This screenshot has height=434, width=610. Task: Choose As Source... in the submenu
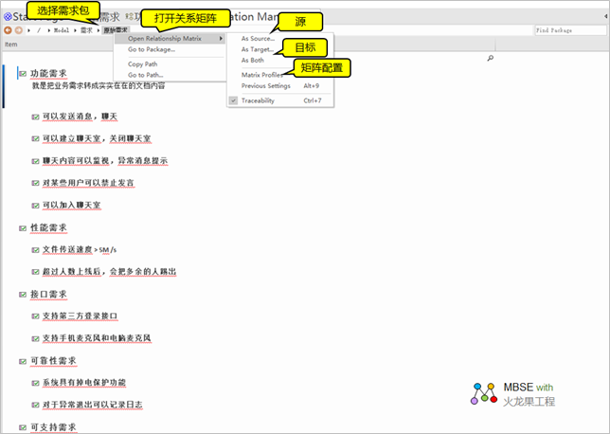258,39
